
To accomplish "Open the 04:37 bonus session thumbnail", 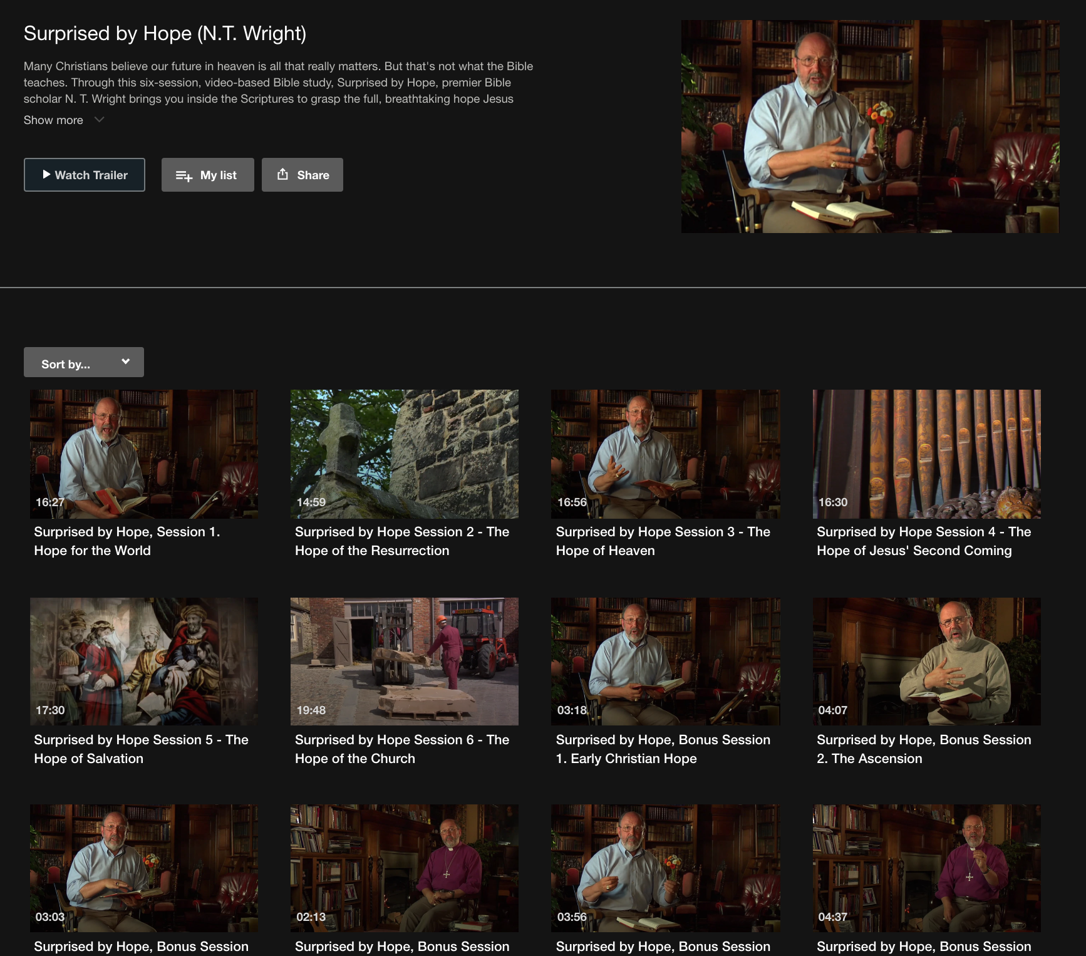I will click(927, 868).
